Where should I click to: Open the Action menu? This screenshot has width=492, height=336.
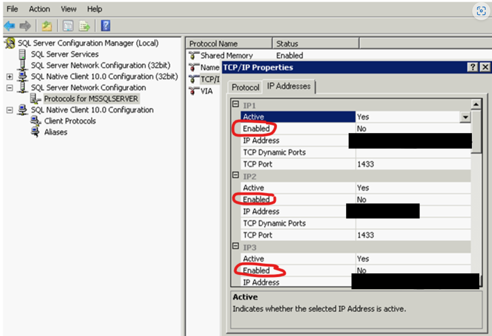(39, 9)
